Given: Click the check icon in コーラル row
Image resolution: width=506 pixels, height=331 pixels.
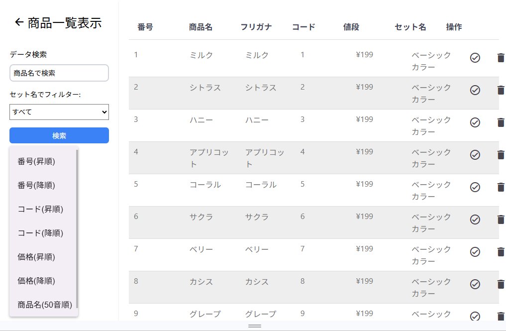Looking at the screenshot, I should pos(475,187).
